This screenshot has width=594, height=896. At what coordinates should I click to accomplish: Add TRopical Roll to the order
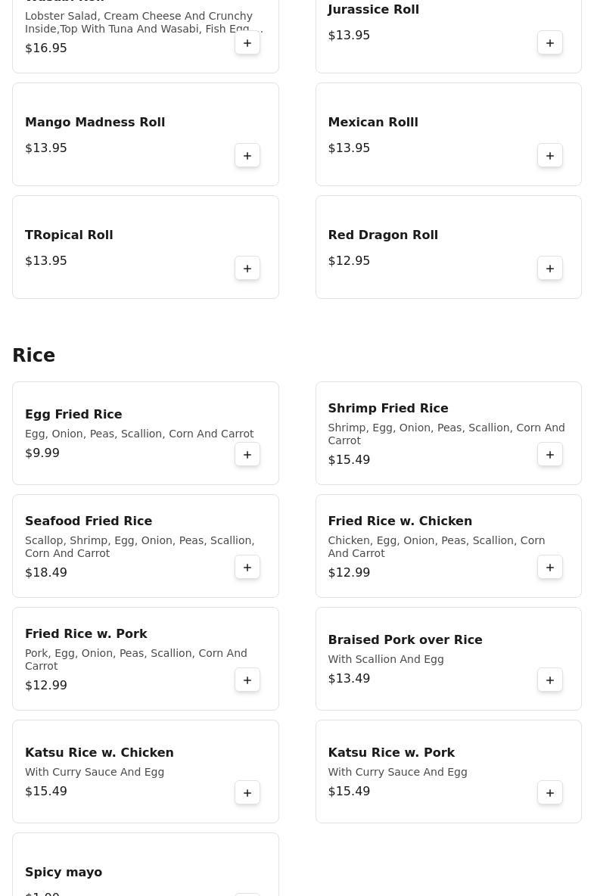[247, 269]
